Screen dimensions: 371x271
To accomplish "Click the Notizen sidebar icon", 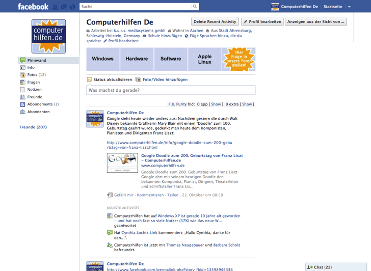I will 22,90.
